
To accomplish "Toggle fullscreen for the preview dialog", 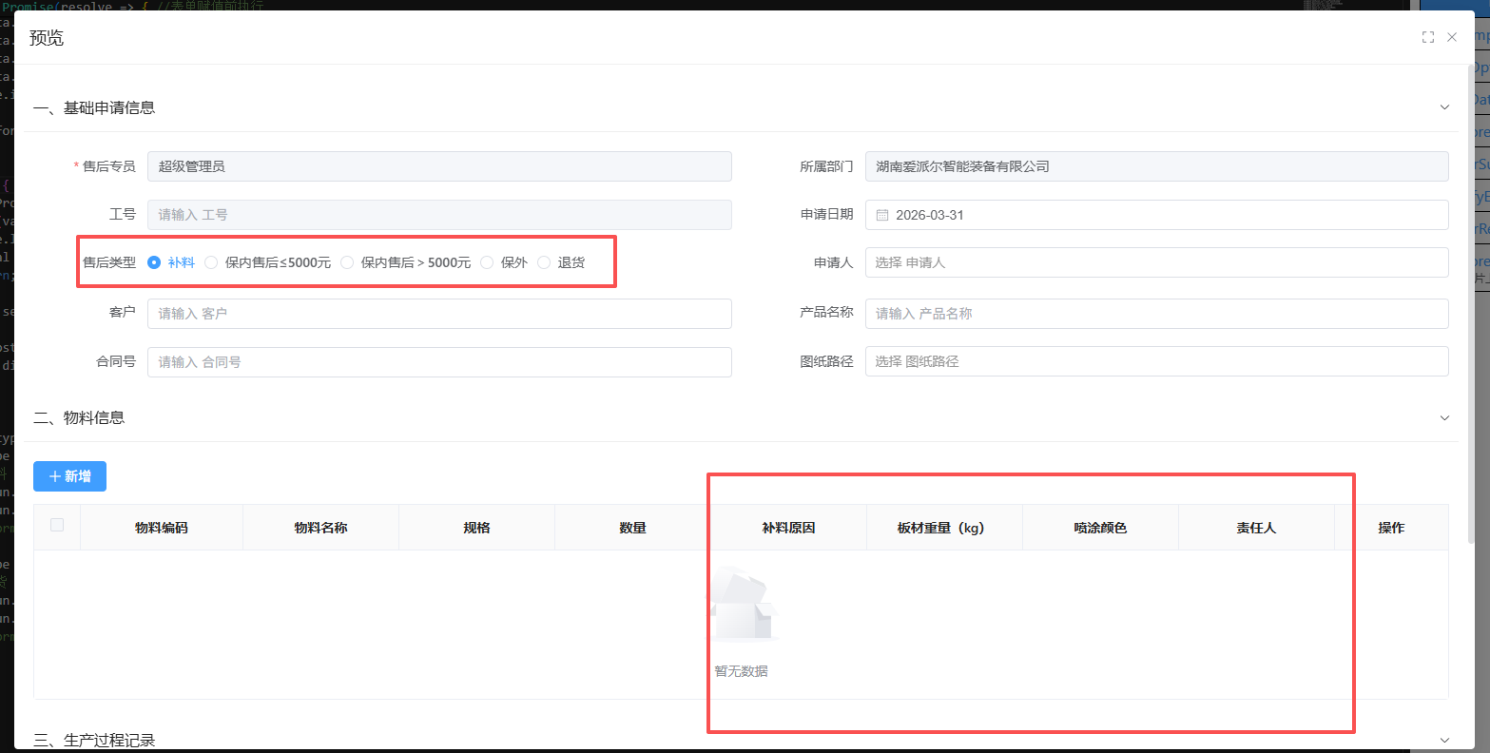I will point(1427,37).
